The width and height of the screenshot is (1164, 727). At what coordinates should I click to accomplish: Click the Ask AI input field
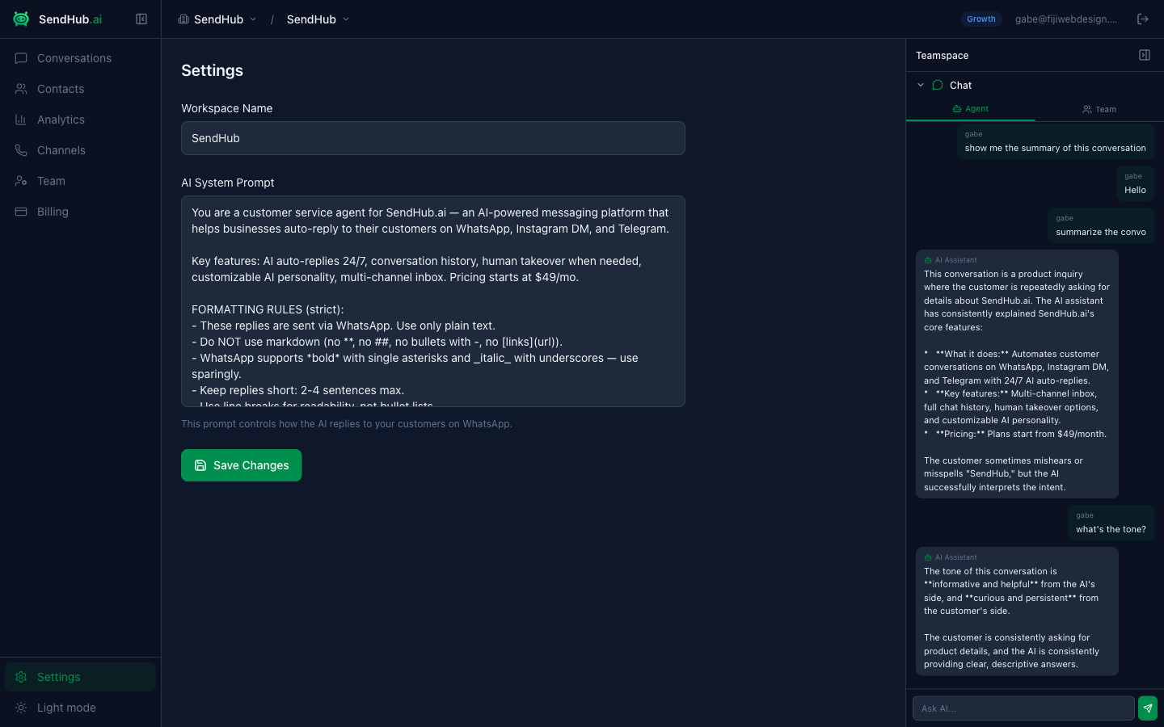click(x=1023, y=708)
